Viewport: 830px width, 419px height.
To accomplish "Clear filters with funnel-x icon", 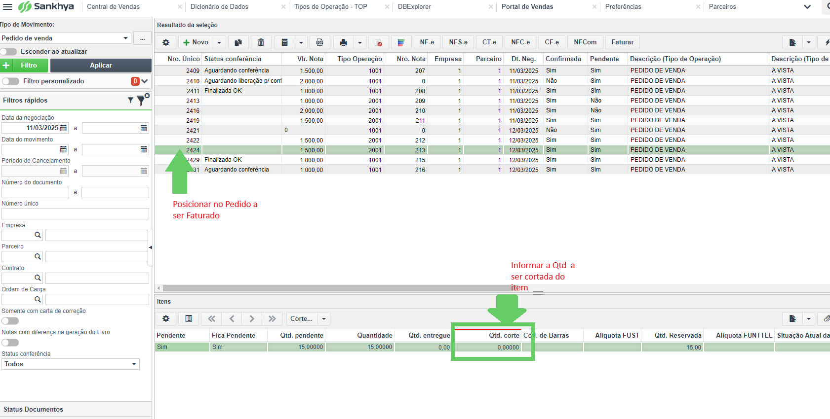I will [142, 100].
